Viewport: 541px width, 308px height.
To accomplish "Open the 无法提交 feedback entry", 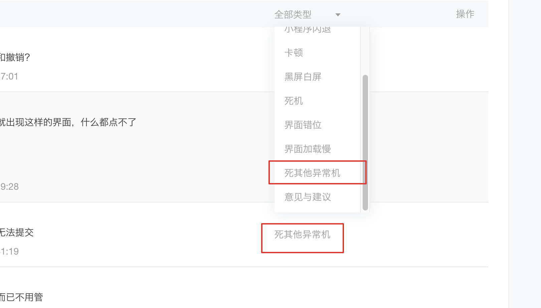I will point(17,233).
